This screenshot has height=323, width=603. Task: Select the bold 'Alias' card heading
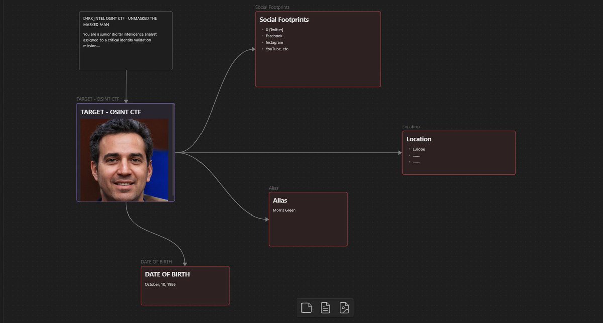(280, 200)
